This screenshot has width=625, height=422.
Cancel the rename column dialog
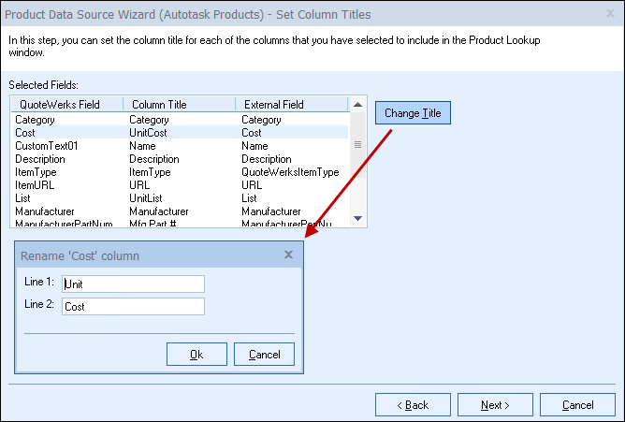tap(264, 354)
